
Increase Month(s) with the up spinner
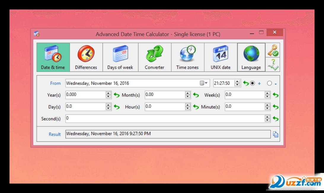(188, 93)
